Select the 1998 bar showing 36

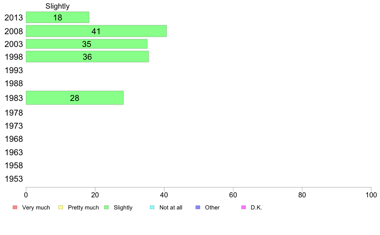tap(87, 57)
